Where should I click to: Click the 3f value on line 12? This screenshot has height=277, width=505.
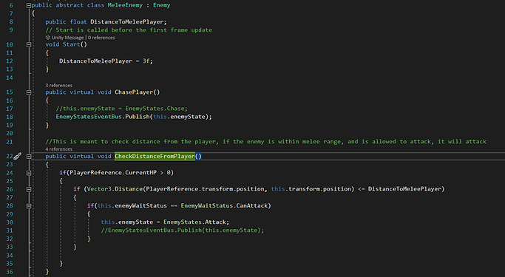[146, 61]
